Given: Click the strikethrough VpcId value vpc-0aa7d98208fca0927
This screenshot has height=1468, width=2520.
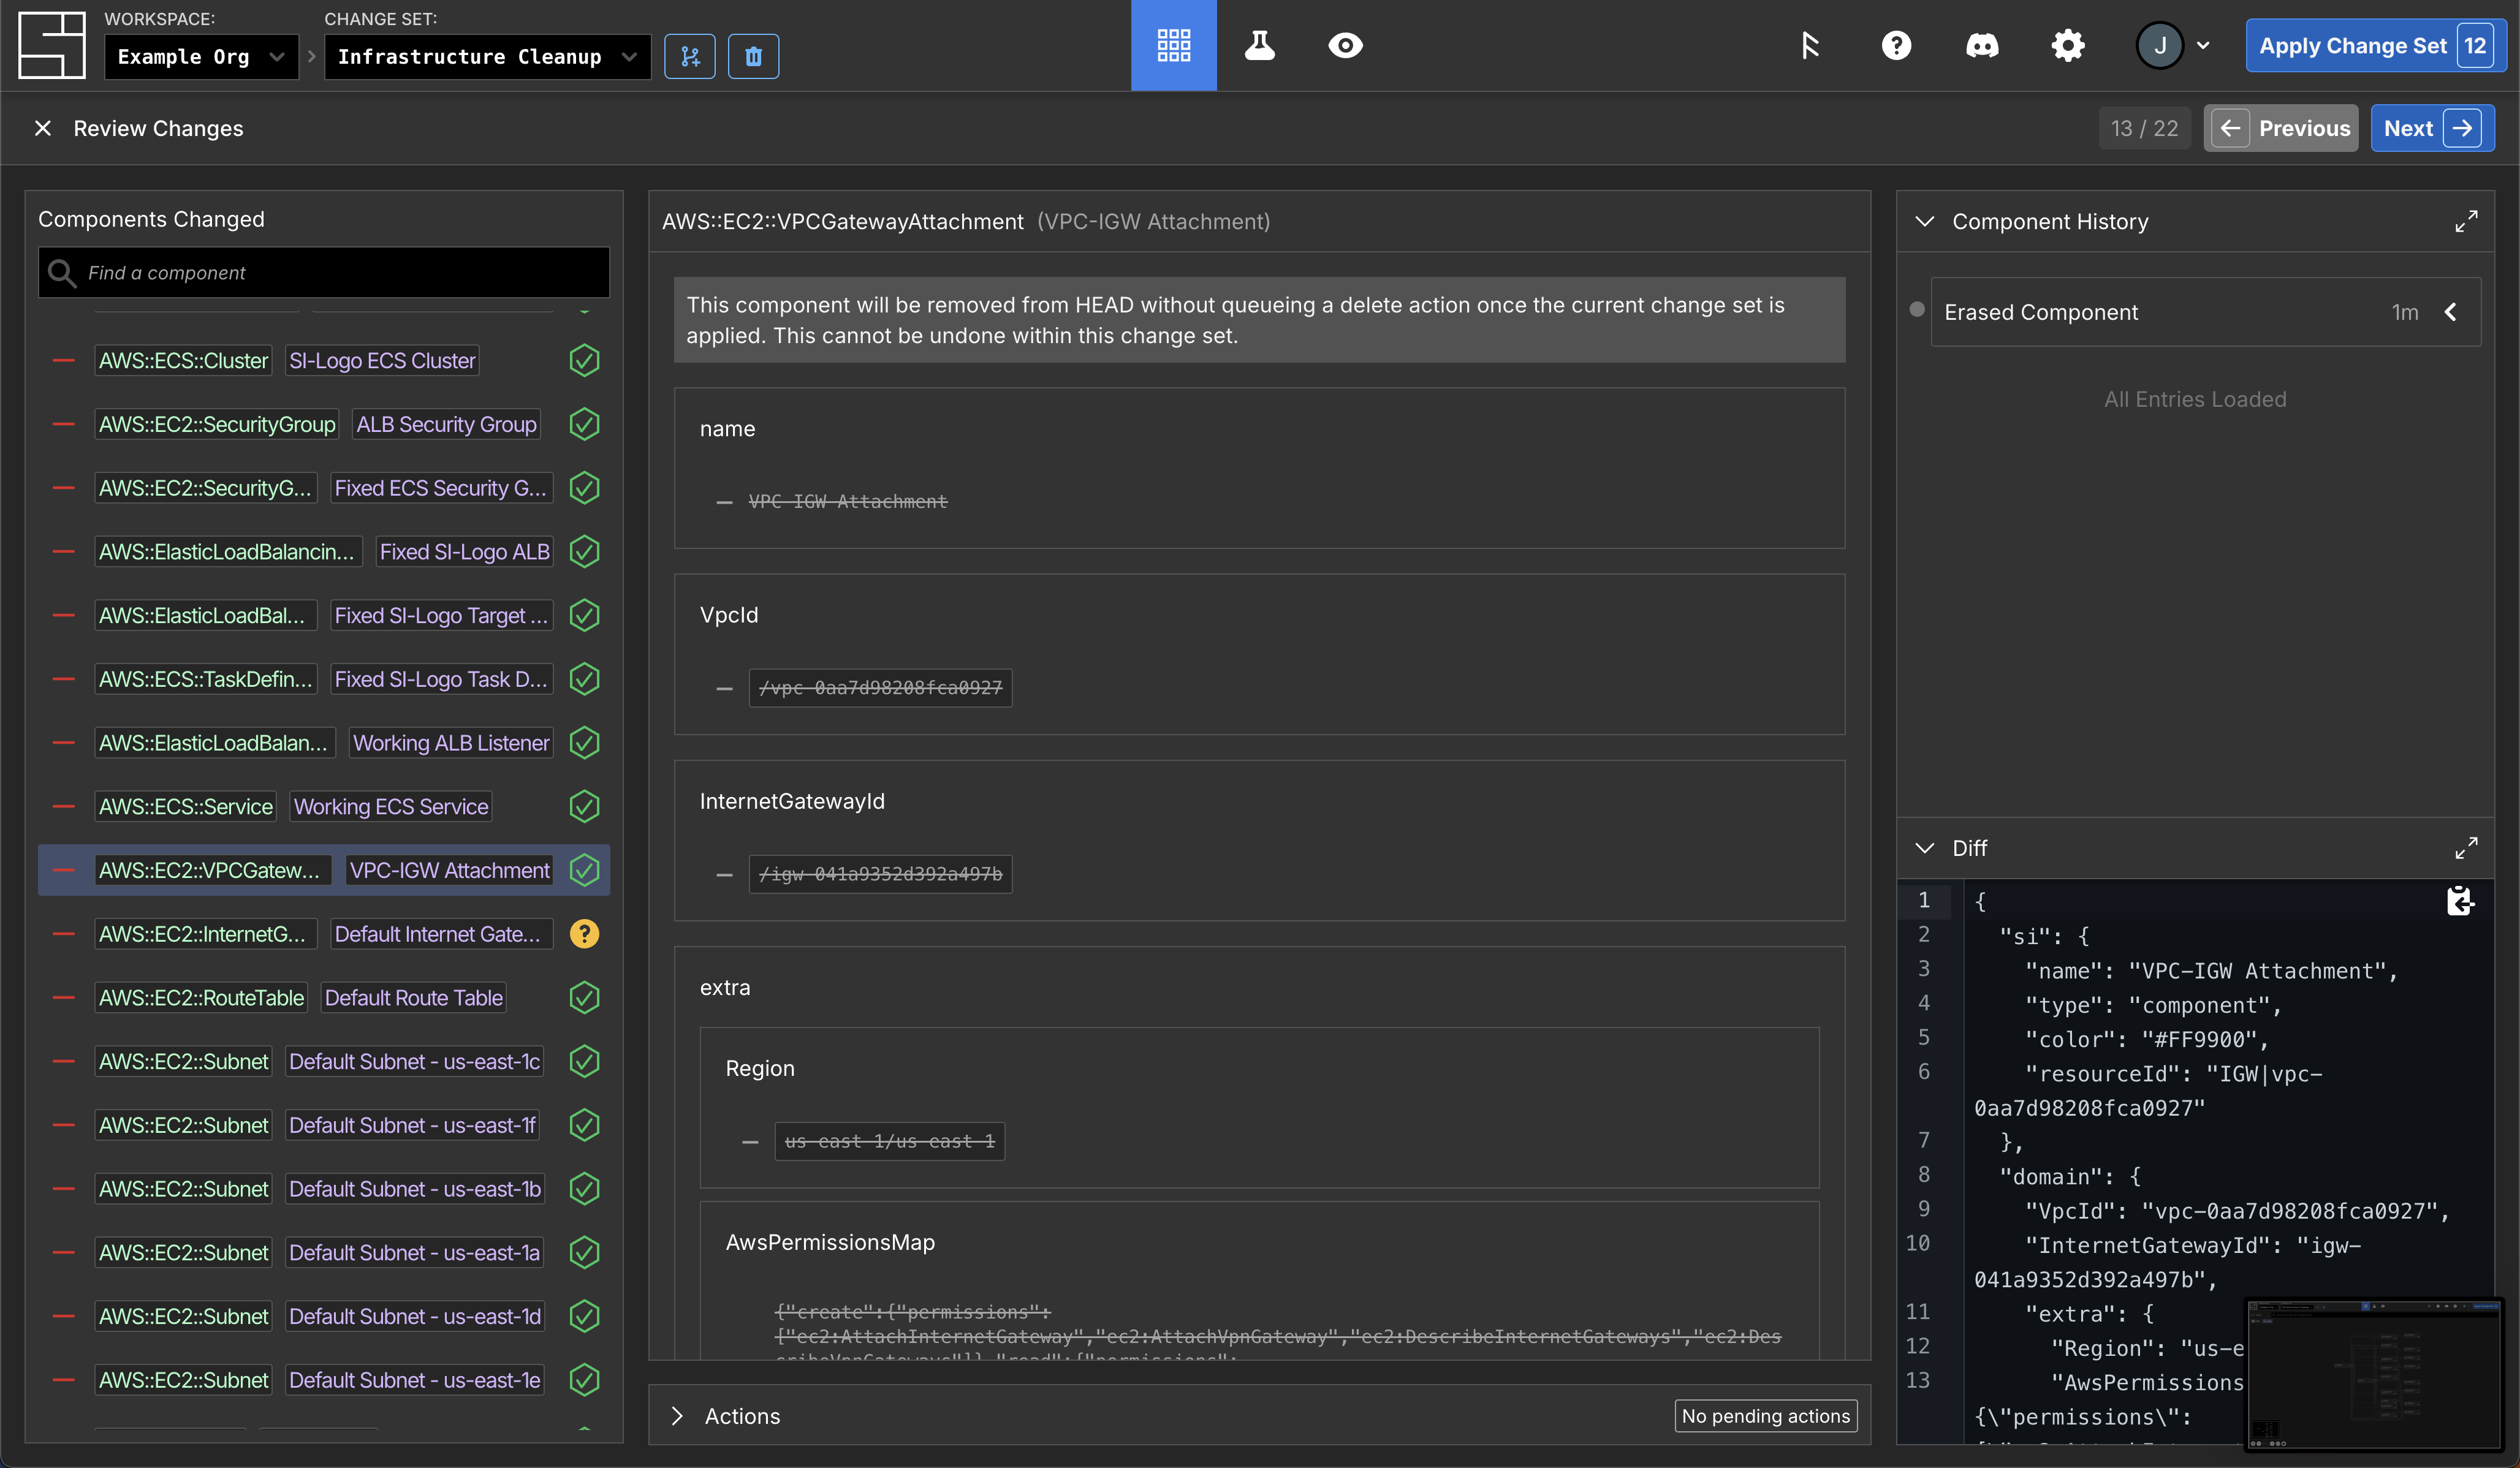Looking at the screenshot, I should point(880,688).
